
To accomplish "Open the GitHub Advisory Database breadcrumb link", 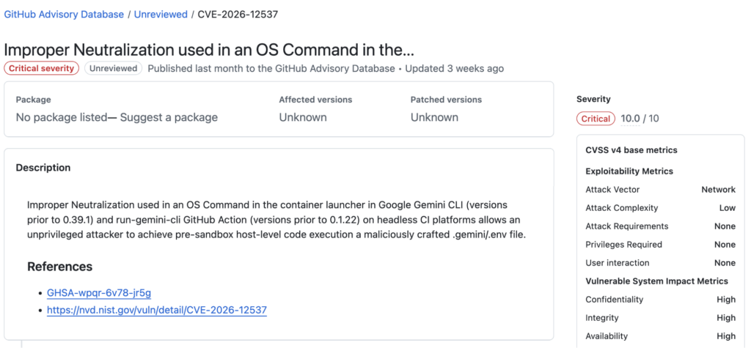I will tap(64, 15).
